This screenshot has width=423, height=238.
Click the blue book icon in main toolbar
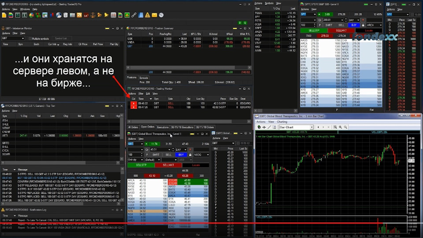point(141,15)
